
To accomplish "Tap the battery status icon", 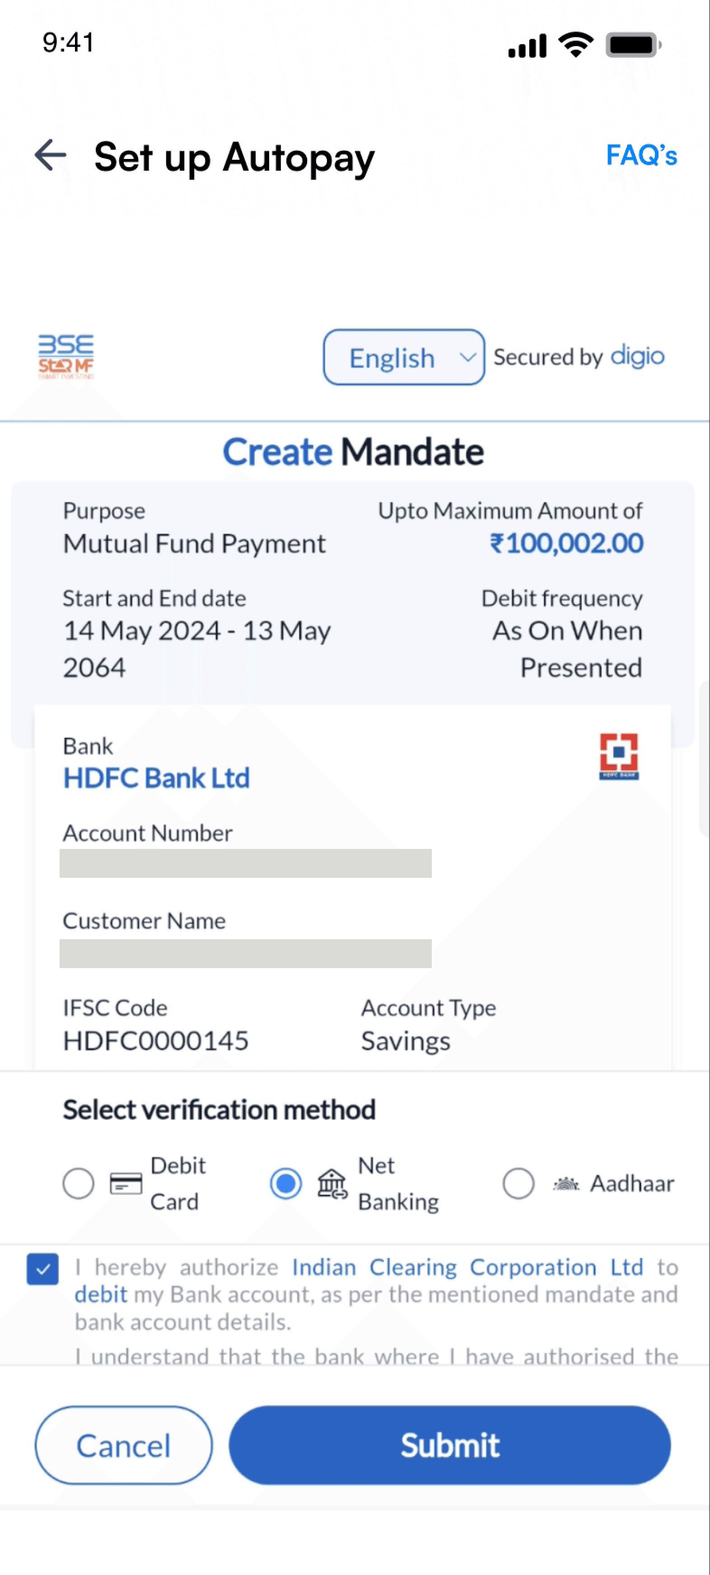I will point(633,45).
